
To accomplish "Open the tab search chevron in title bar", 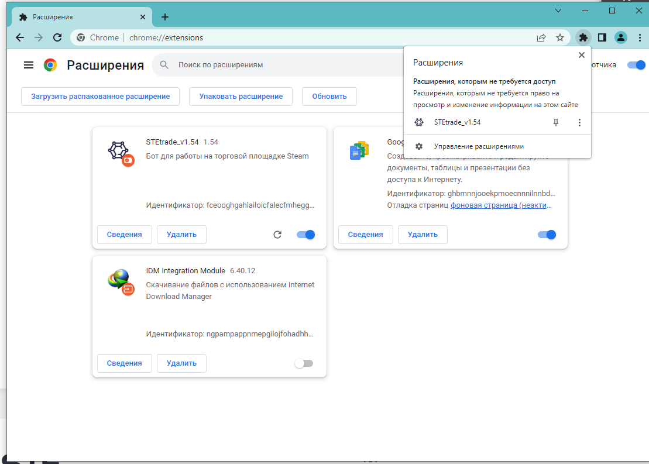I will tap(558, 11).
